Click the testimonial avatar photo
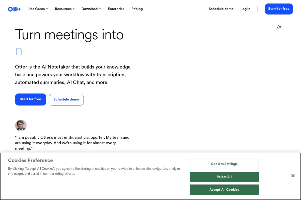 [21, 125]
